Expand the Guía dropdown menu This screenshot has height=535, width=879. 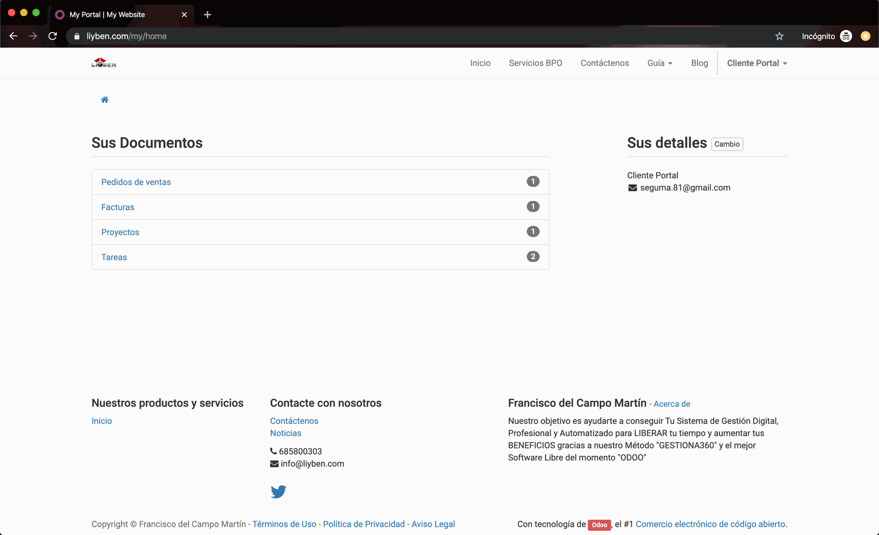tap(659, 63)
